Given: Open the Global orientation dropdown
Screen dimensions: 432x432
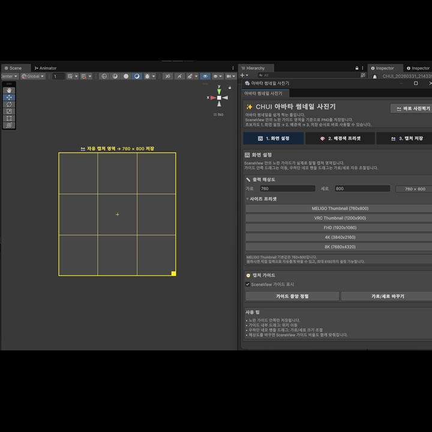Looking at the screenshot, I should click(33, 76).
